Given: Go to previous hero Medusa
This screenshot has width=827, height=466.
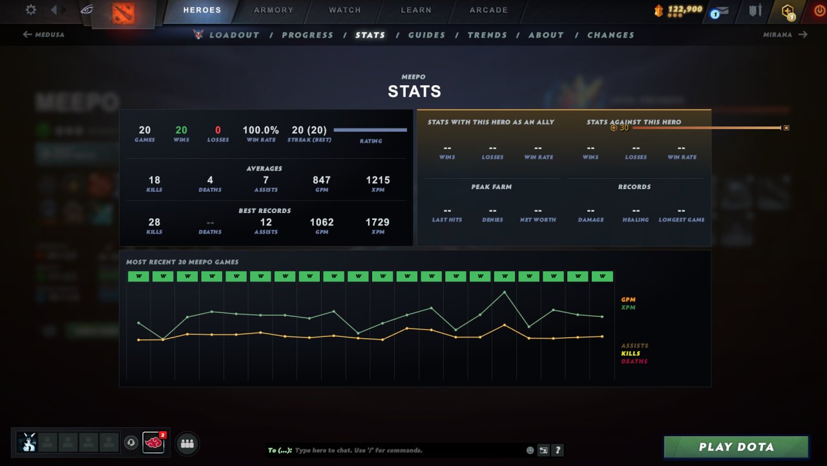Looking at the screenshot, I should pyautogui.click(x=43, y=35).
